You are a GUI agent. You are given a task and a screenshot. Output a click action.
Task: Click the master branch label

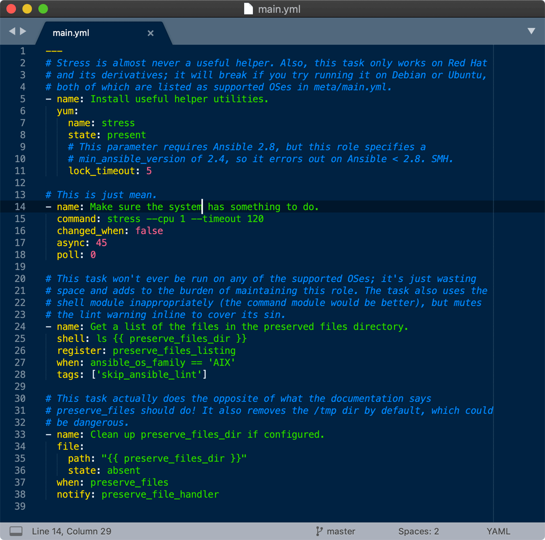tap(341, 531)
